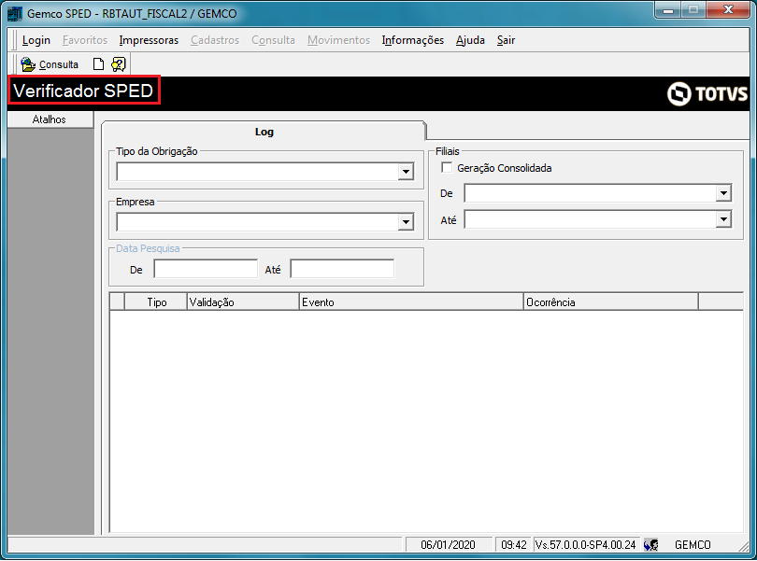Click the Atalhos panel button
The width and height of the screenshot is (757, 561).
coord(50,119)
